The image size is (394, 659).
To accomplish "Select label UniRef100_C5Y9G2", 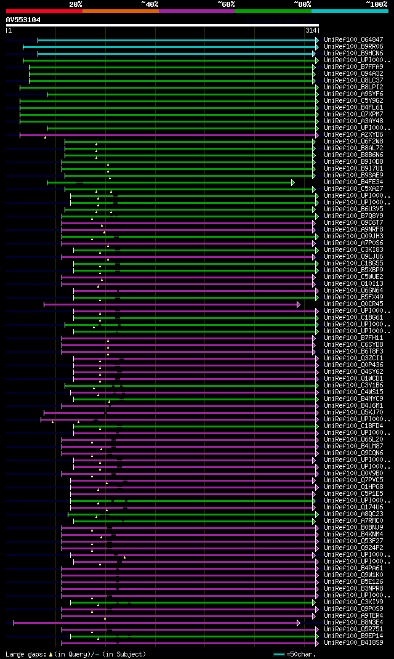I will click(x=353, y=101).
